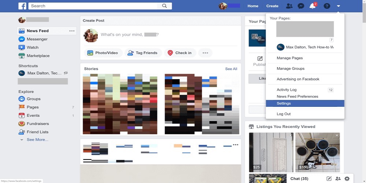Open the $160 drum kit listing
This screenshot has height=183, width=366.
pyautogui.click(x=317, y=152)
